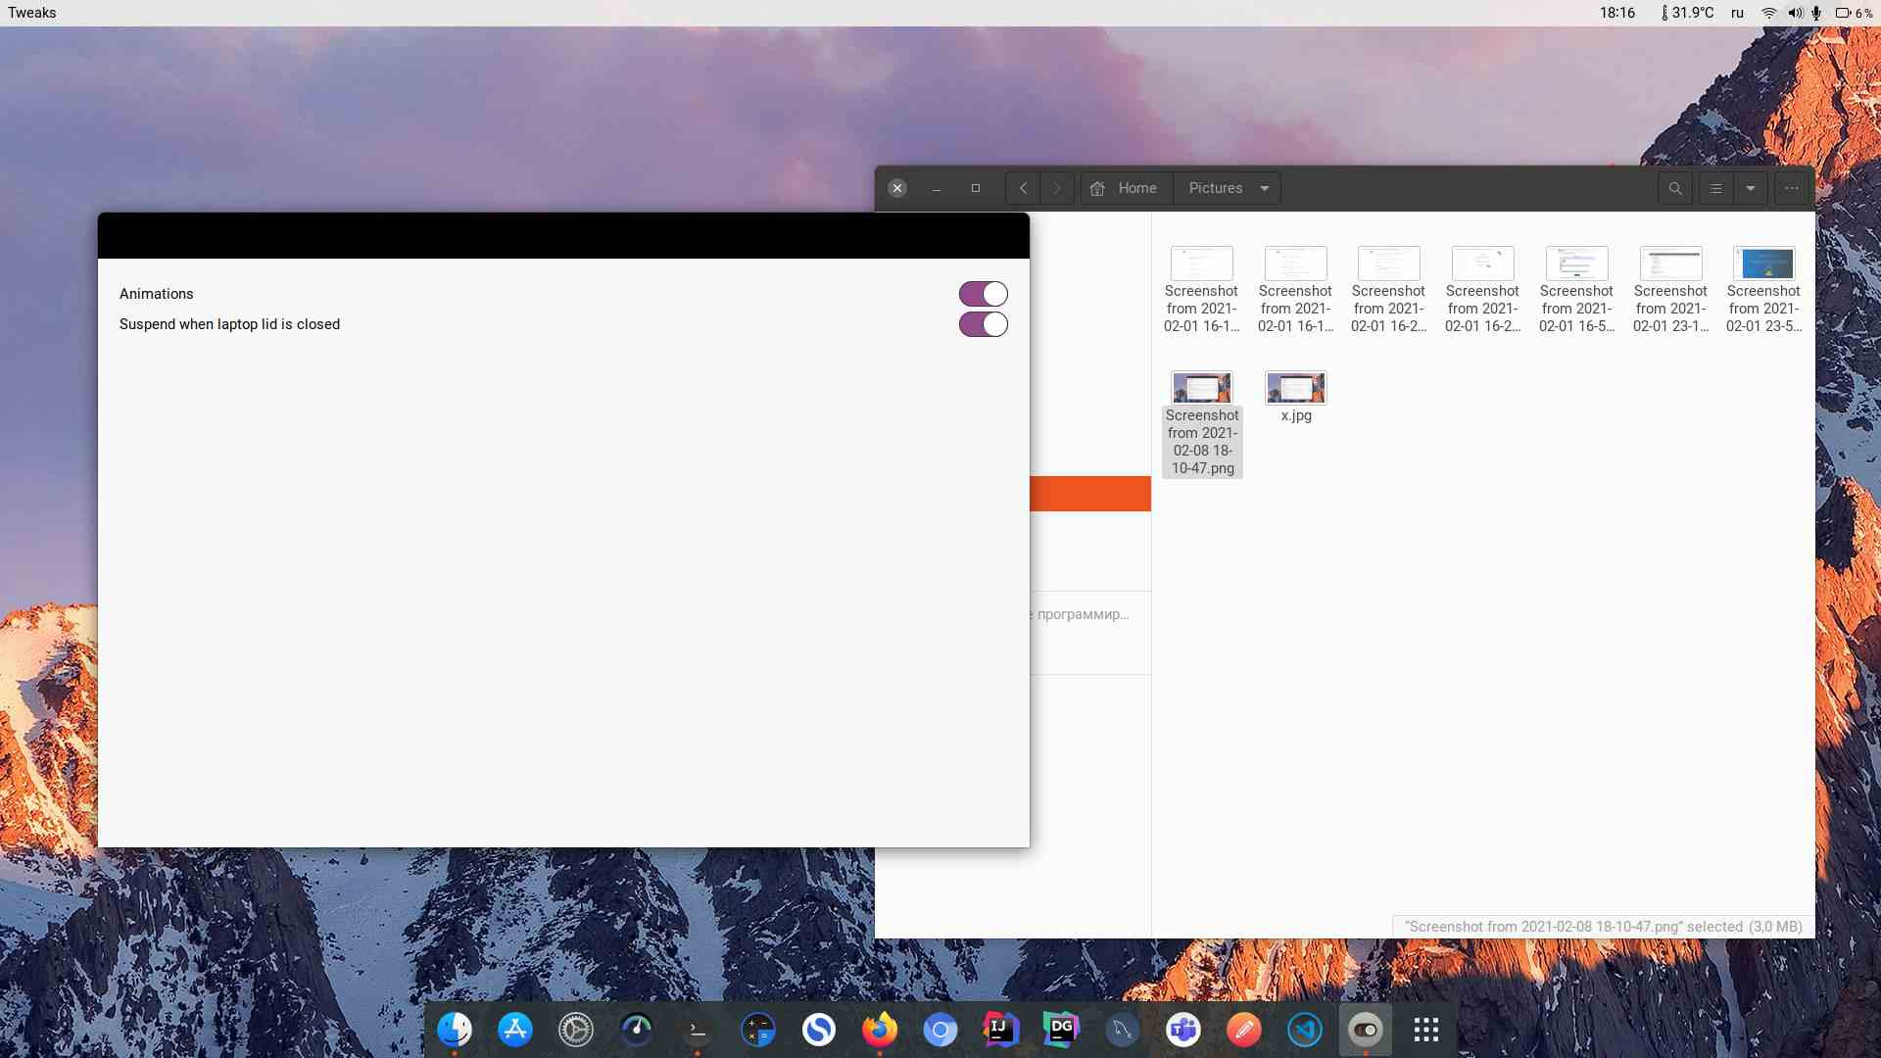Select the x.jpg image file

[1296, 397]
